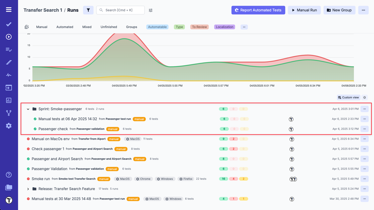The height and width of the screenshot is (210, 374).
Task: Toggle the To Review filter tag
Action: [x=199, y=27]
